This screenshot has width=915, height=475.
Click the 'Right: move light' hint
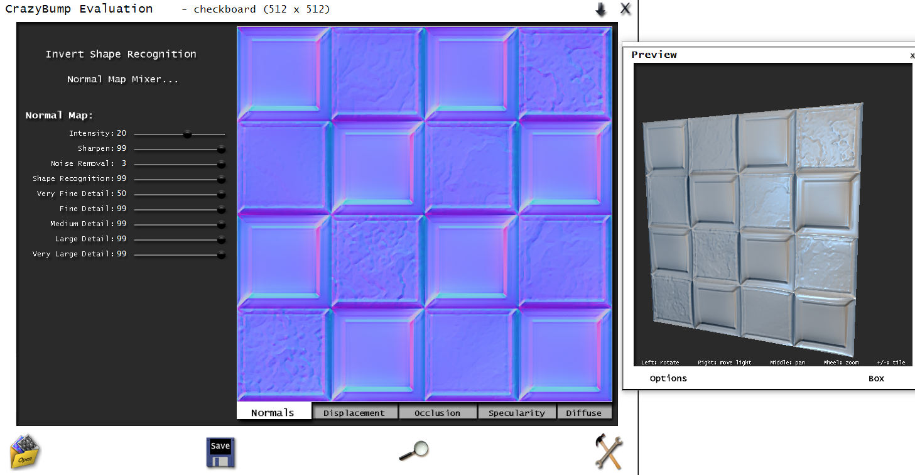pyautogui.click(x=724, y=363)
